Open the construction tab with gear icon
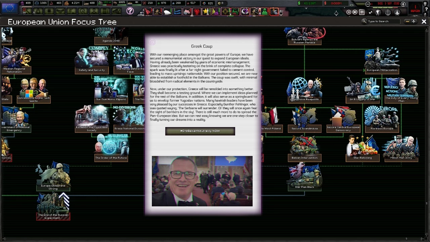Screen dimensions: 430x242 click(83, 11)
